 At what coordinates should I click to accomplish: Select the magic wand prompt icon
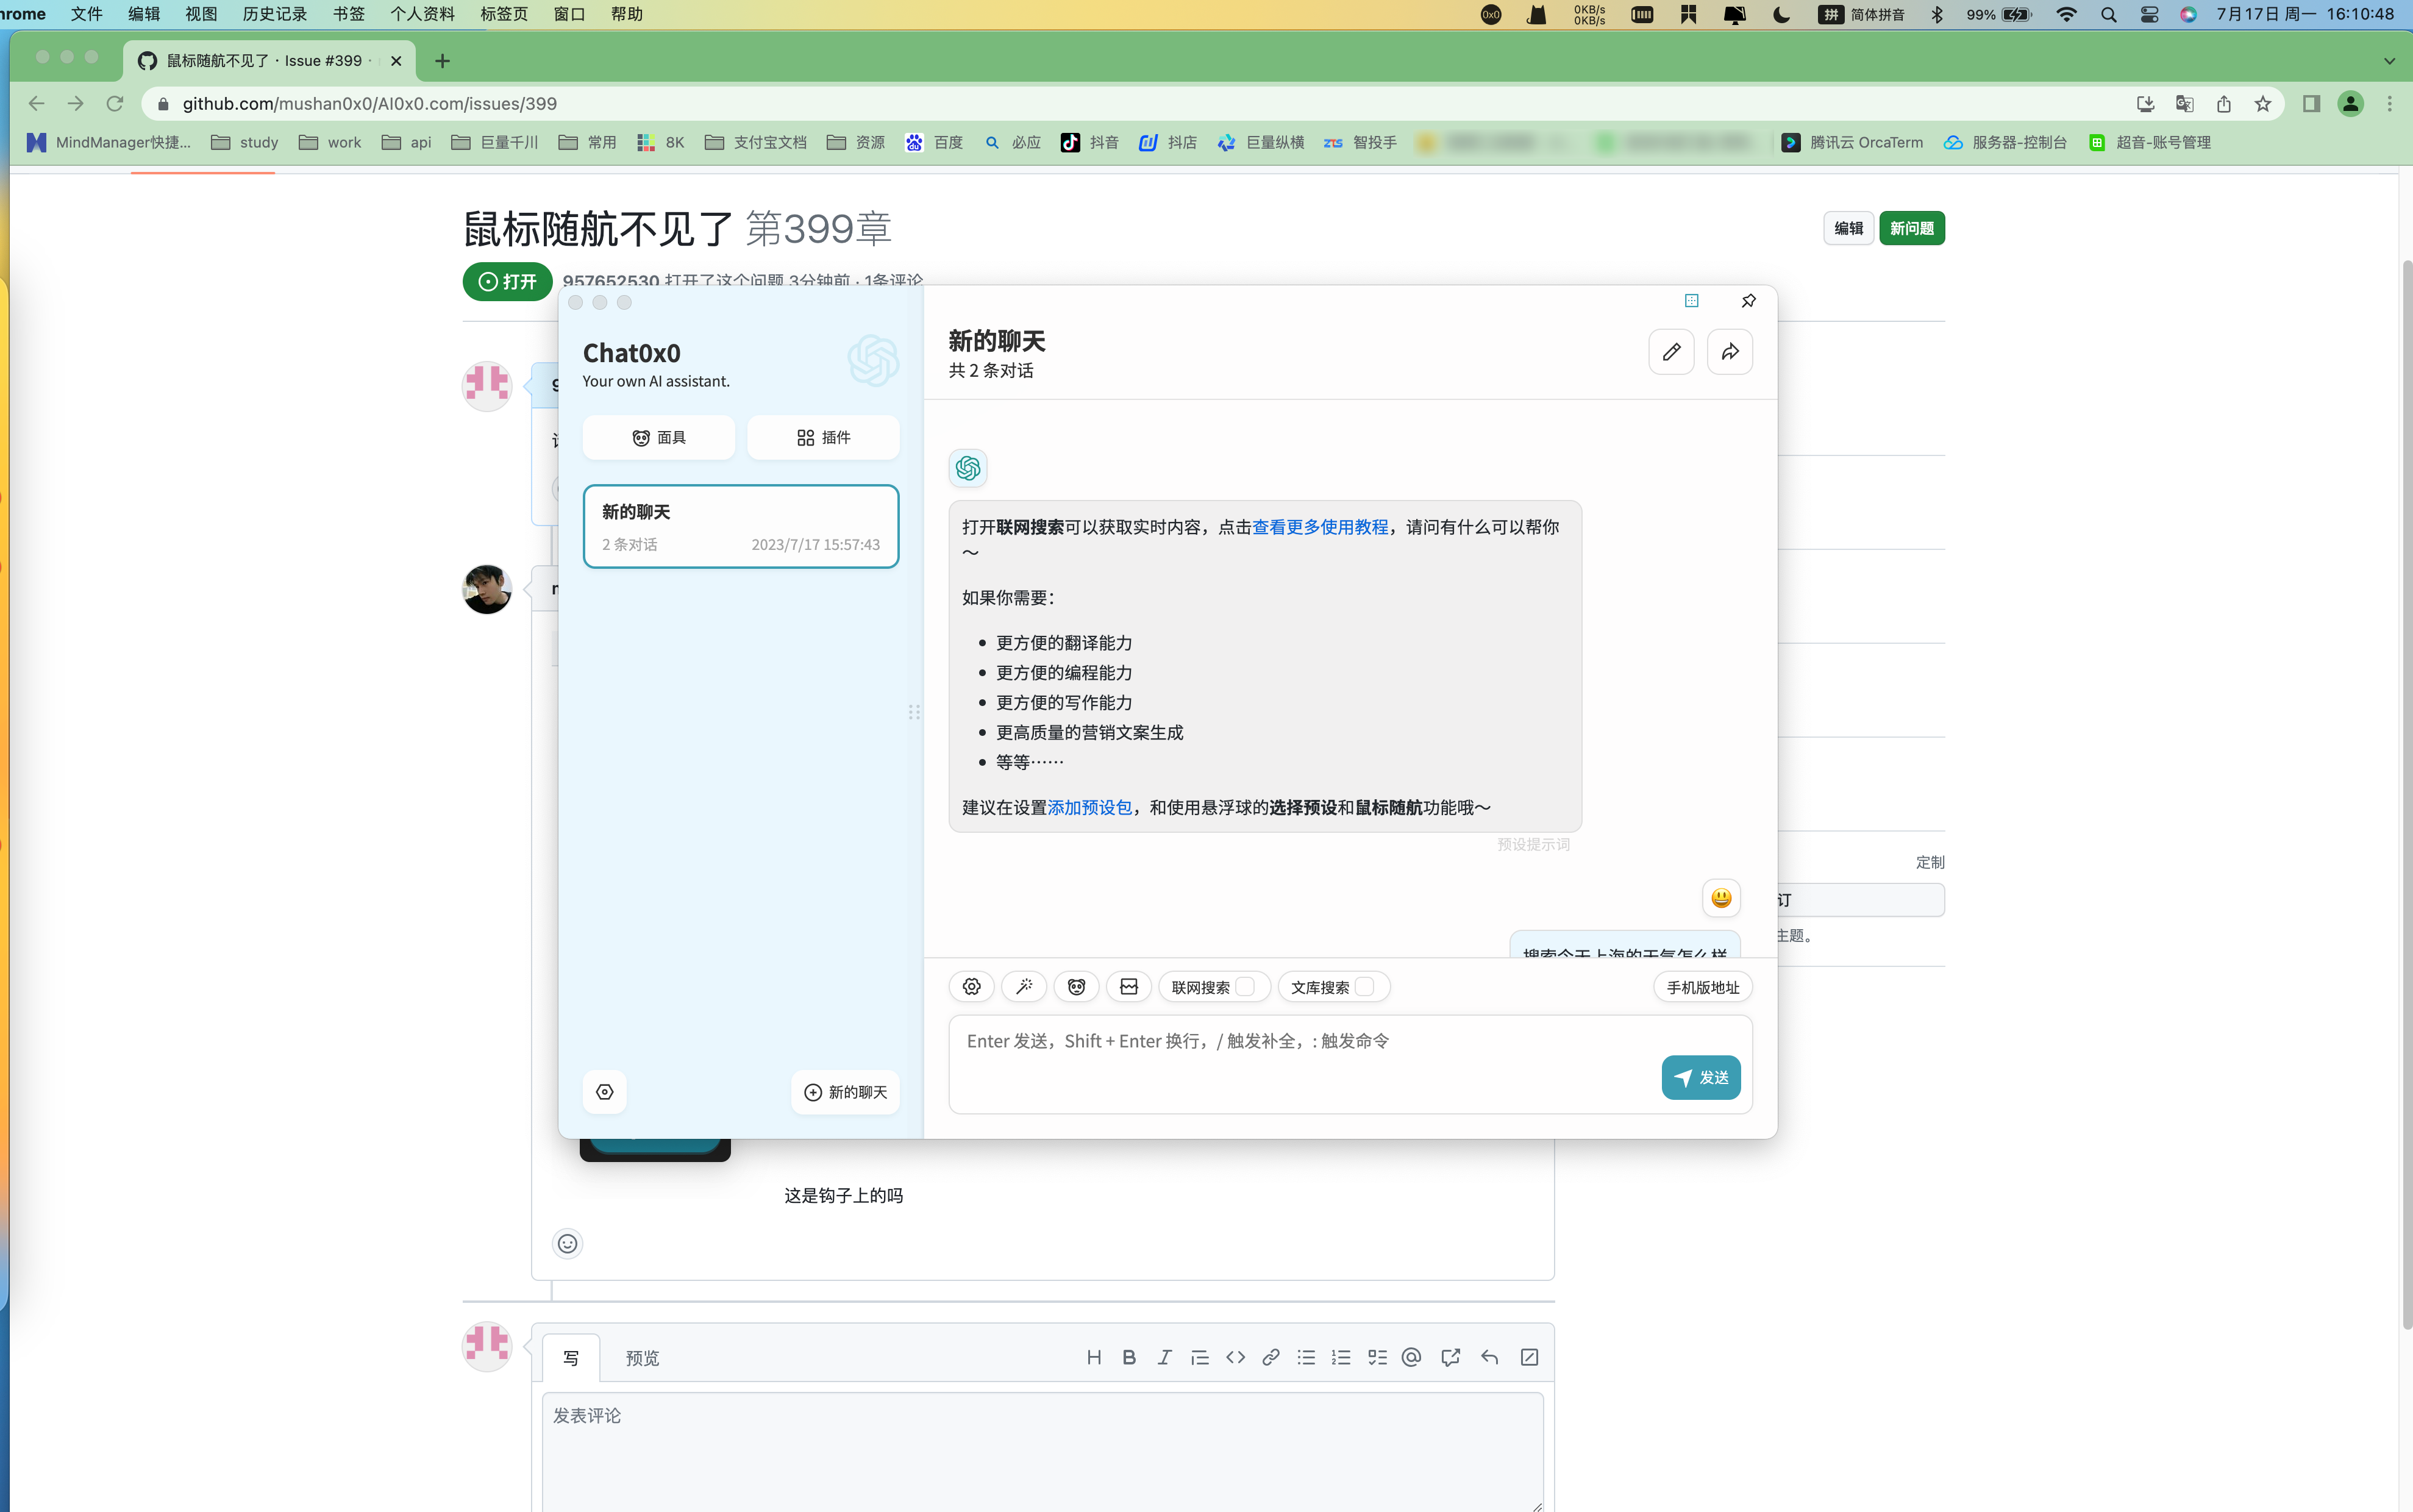pos(1023,986)
